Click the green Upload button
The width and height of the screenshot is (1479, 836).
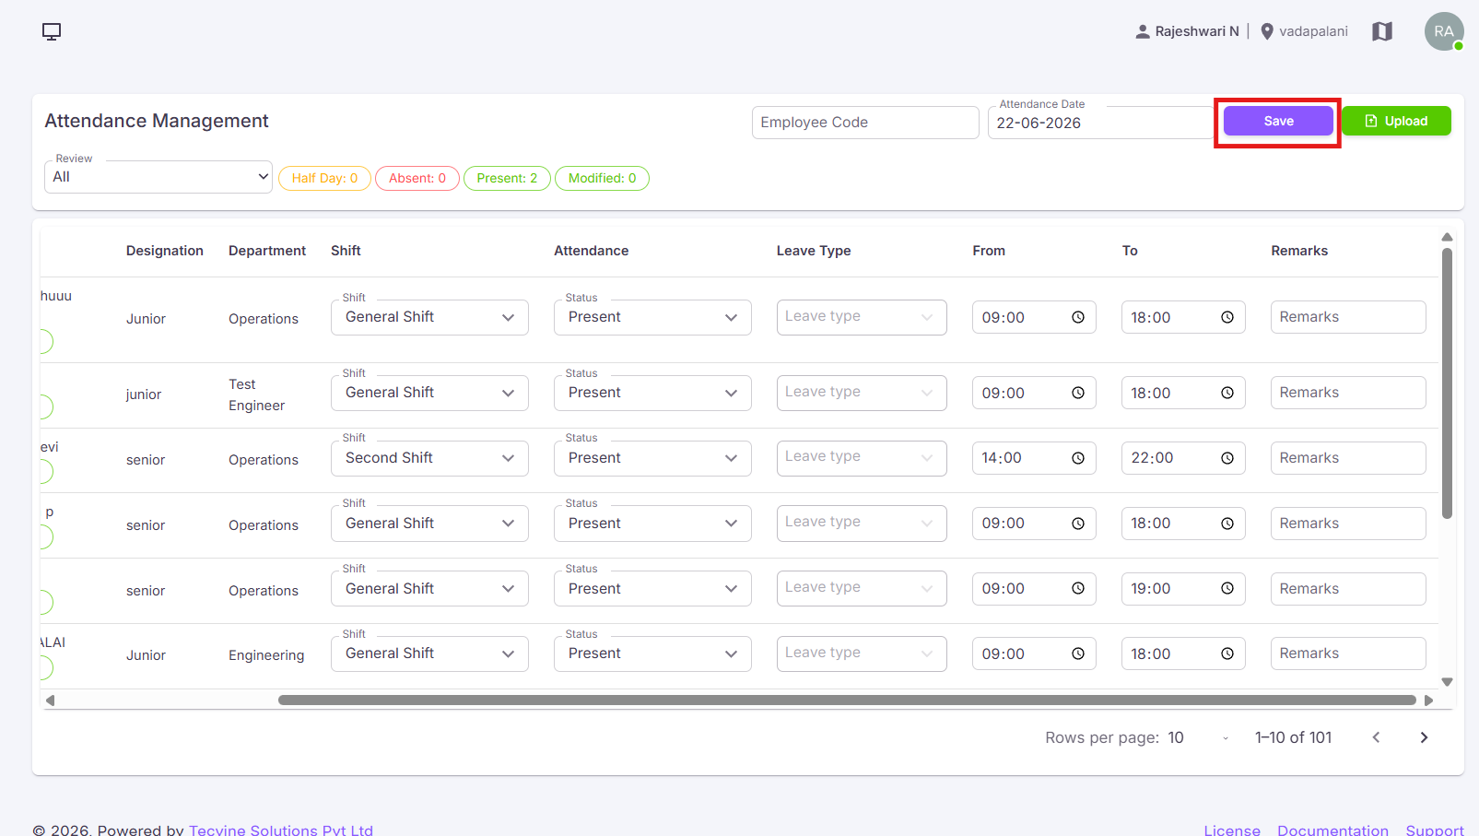point(1396,121)
